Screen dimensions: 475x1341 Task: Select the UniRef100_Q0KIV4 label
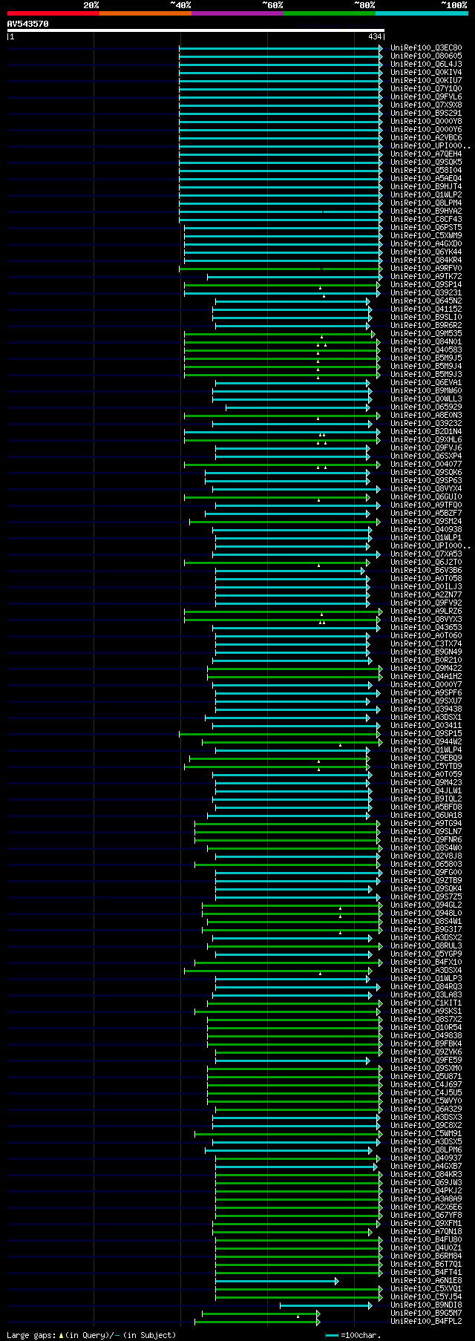426,73
